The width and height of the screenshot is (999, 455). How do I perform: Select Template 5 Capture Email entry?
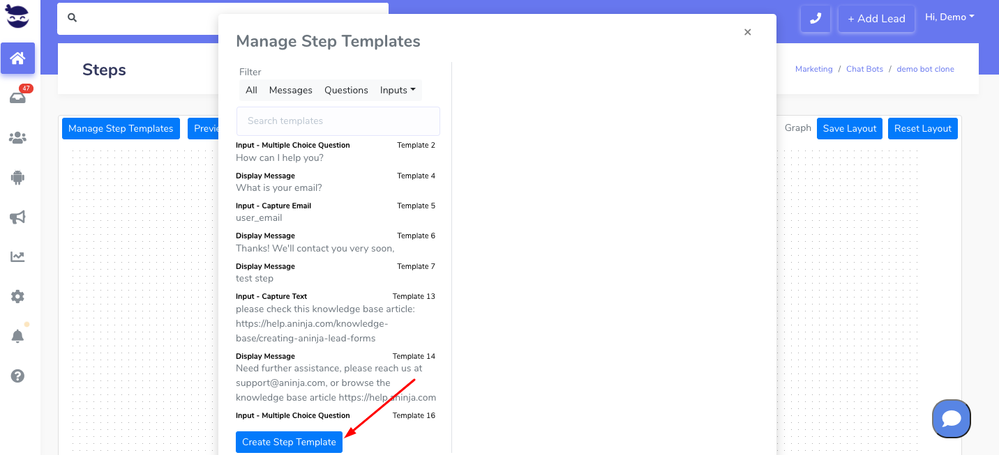click(x=336, y=212)
